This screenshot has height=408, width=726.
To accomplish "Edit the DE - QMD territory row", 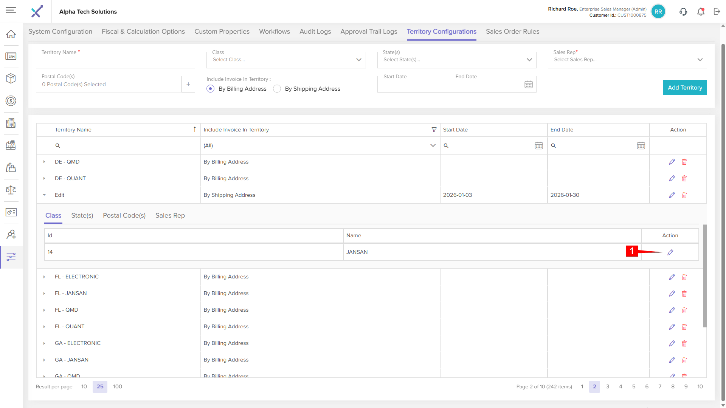I will tap(672, 162).
